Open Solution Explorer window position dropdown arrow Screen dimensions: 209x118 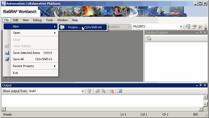(x=197, y=33)
